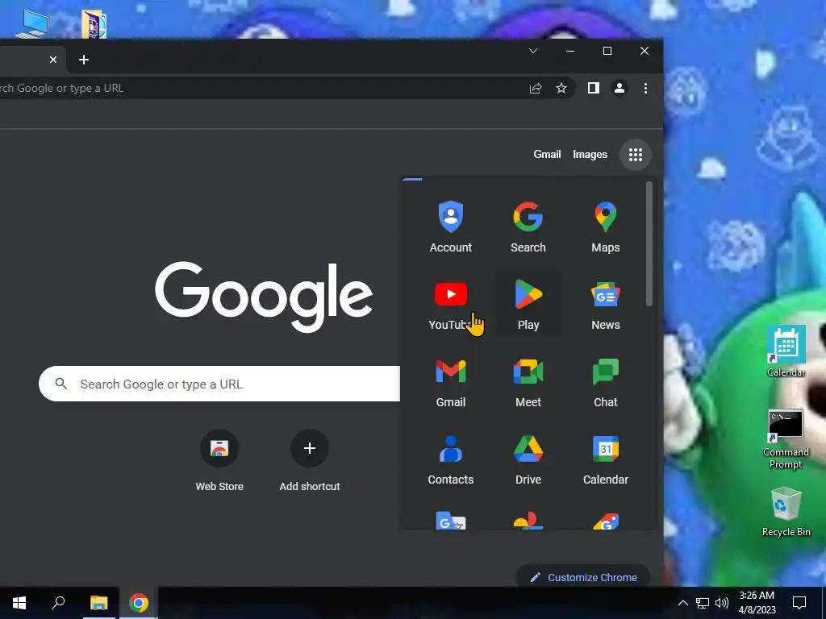Open Contacts from apps grid
The height and width of the screenshot is (619, 826).
450,459
